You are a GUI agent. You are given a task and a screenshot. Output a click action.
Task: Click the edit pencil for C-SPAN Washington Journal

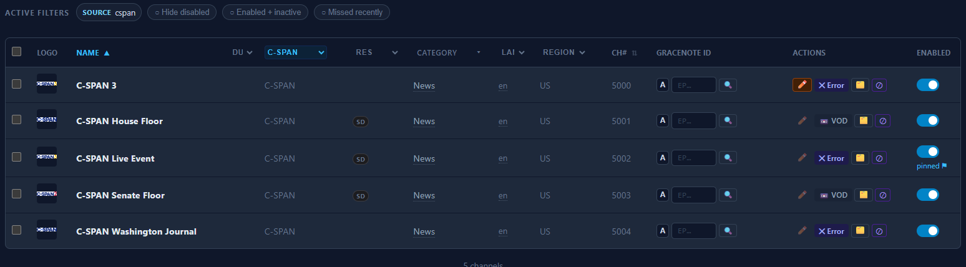click(802, 231)
